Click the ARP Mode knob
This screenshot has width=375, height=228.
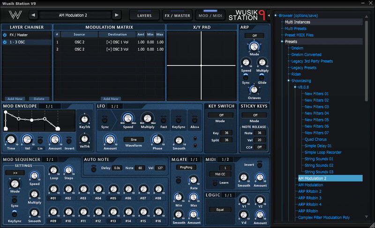254,46
